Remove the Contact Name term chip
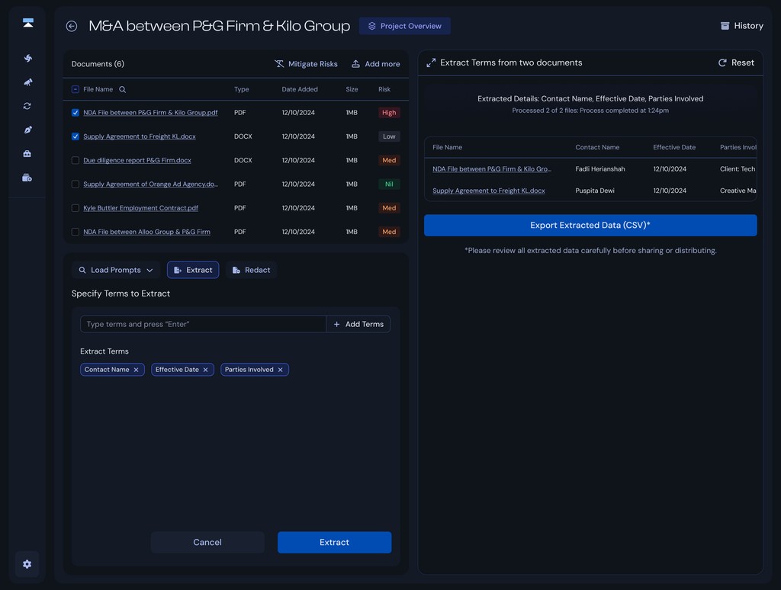 coord(136,370)
